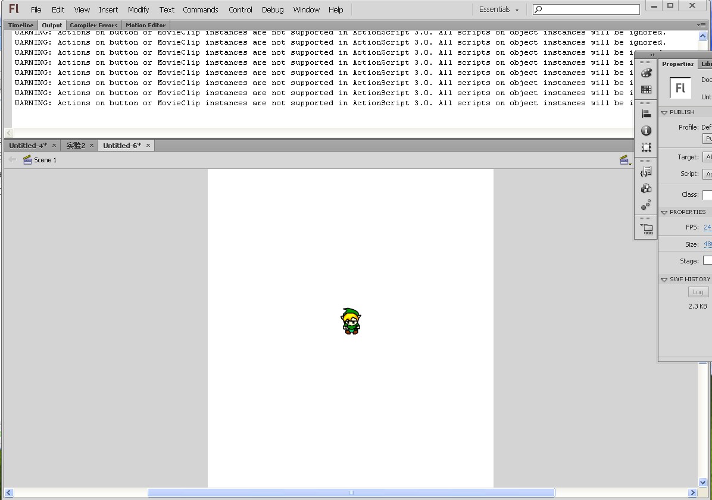Switch to the Untitled-4* document
The width and height of the screenshot is (712, 500).
[x=28, y=146]
